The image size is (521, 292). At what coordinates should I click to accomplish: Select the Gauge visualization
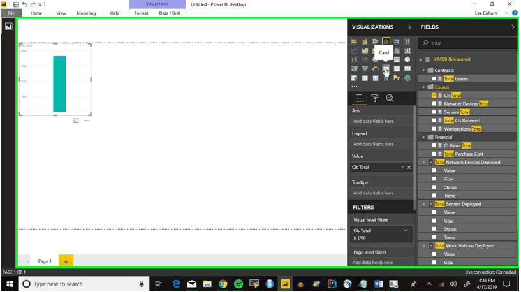[x=376, y=69]
